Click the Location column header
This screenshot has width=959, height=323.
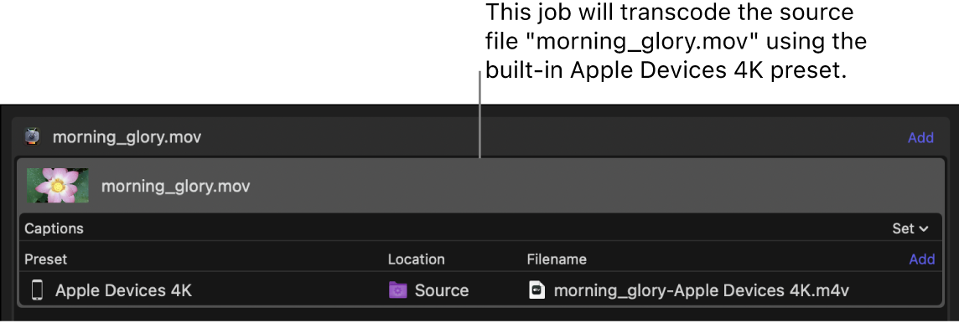pyautogui.click(x=417, y=259)
